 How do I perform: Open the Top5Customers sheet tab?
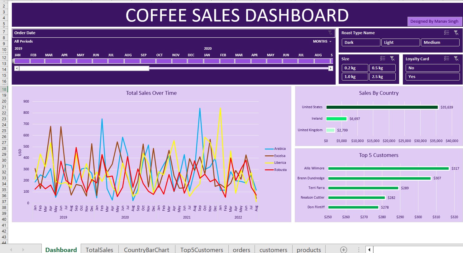[202, 250]
